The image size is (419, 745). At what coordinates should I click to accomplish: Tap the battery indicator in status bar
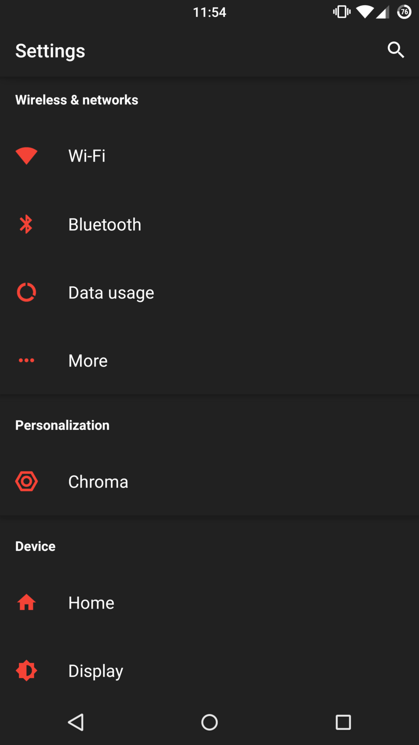(404, 12)
